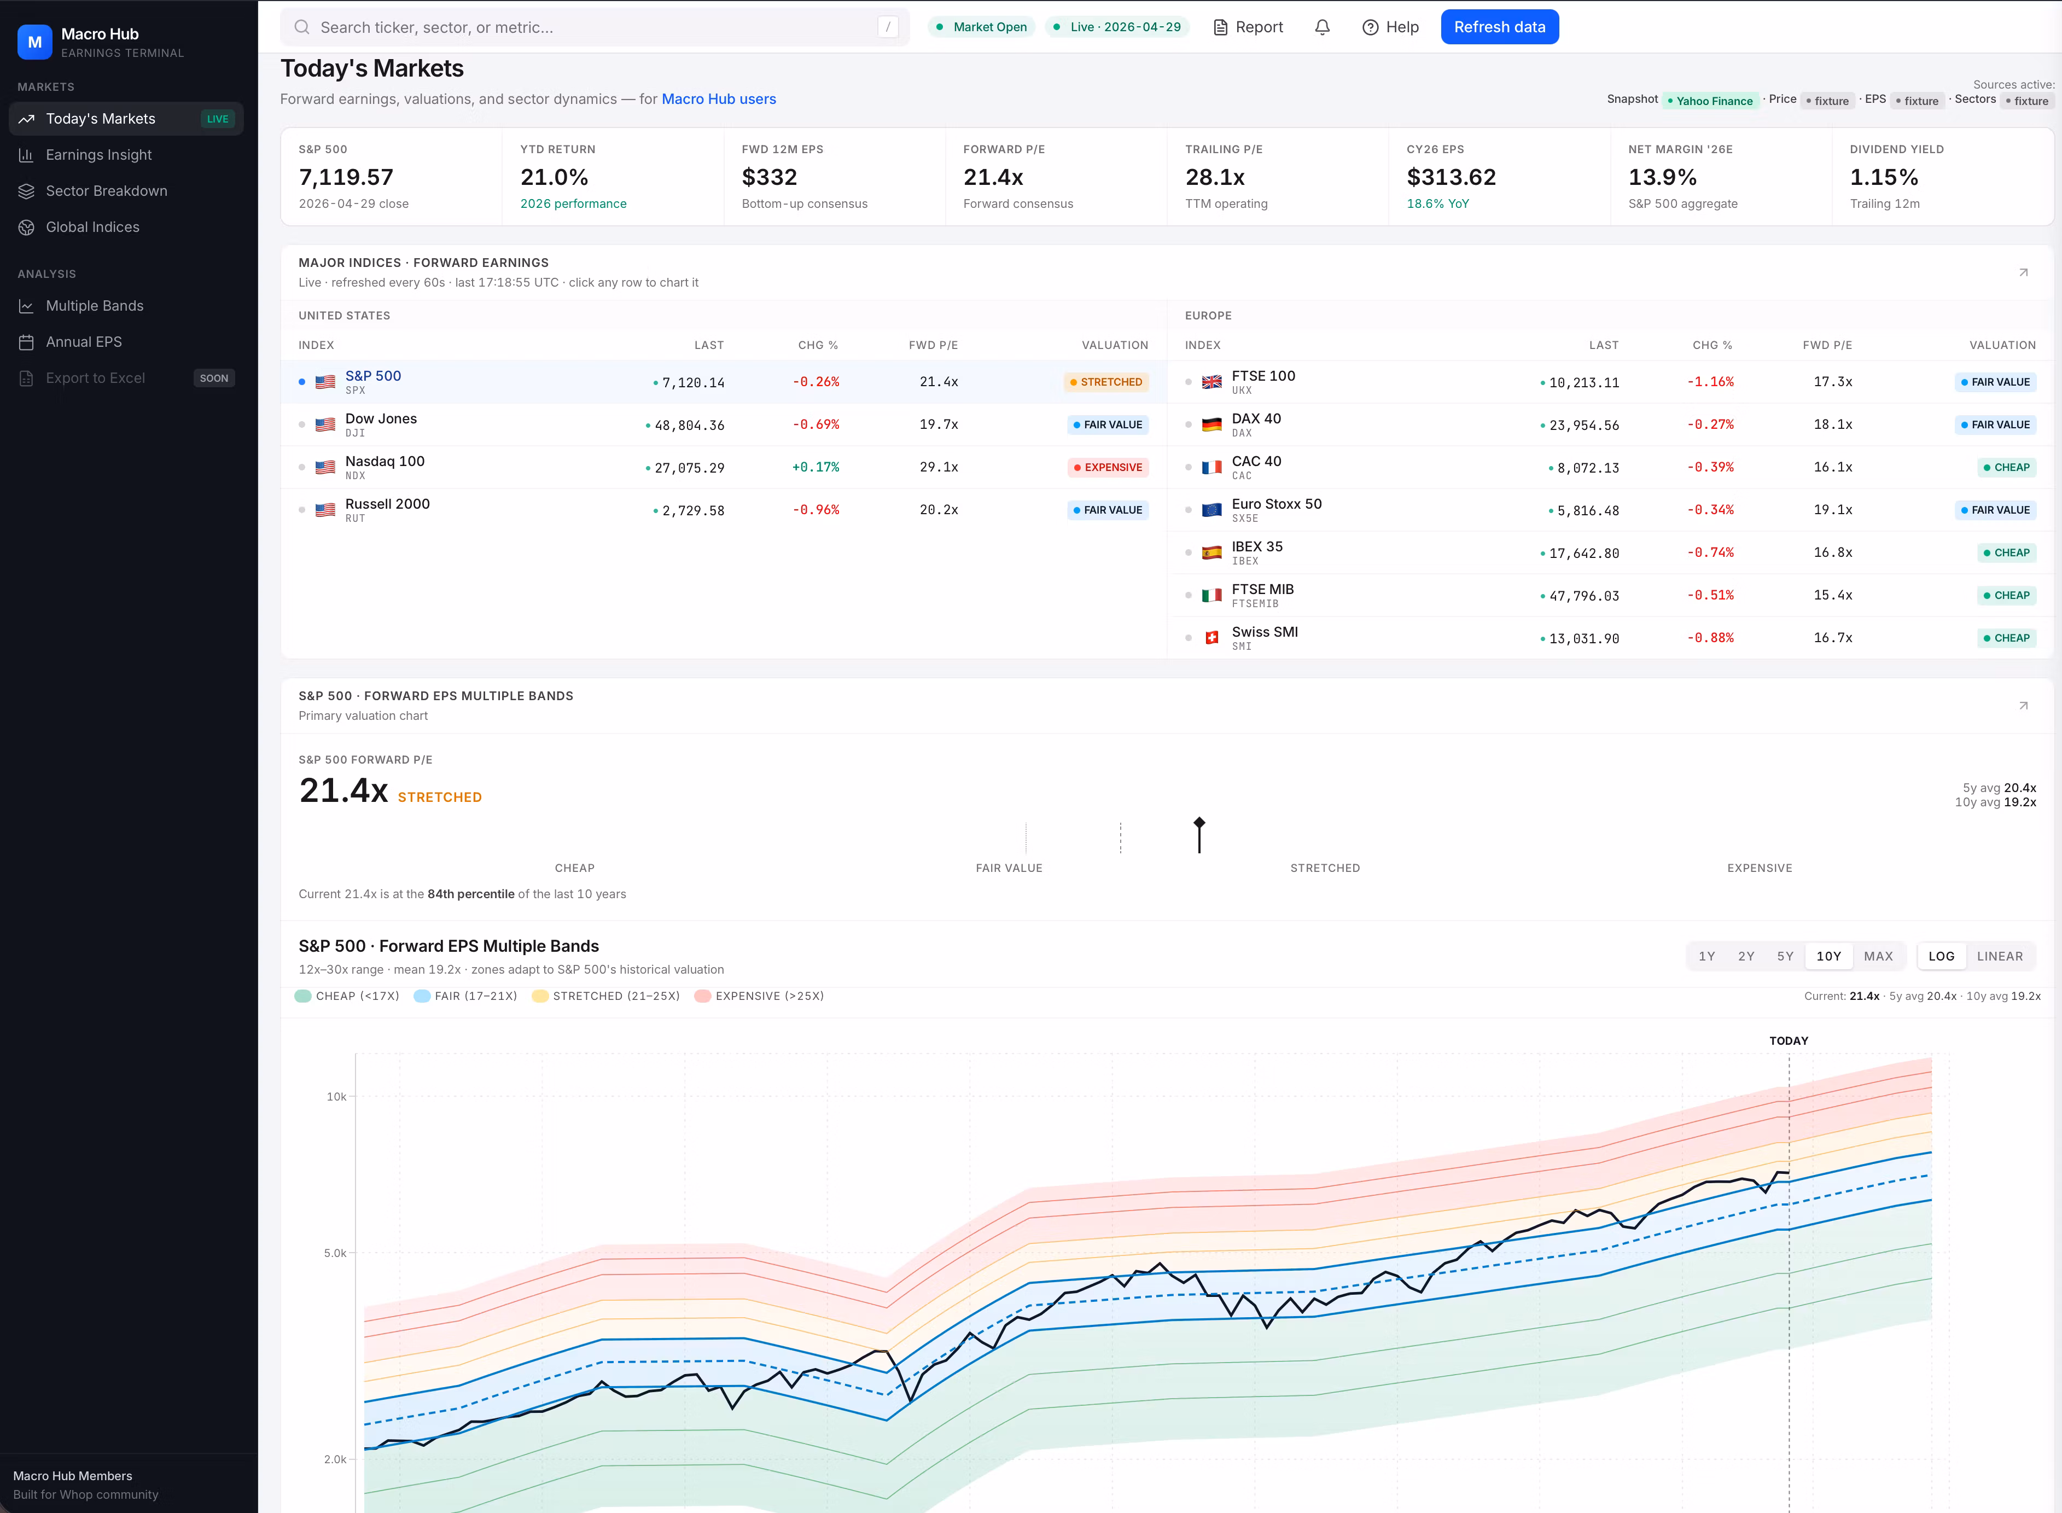Open Multiple Bands in sidebar
The image size is (2062, 1513).
pyautogui.click(x=126, y=306)
